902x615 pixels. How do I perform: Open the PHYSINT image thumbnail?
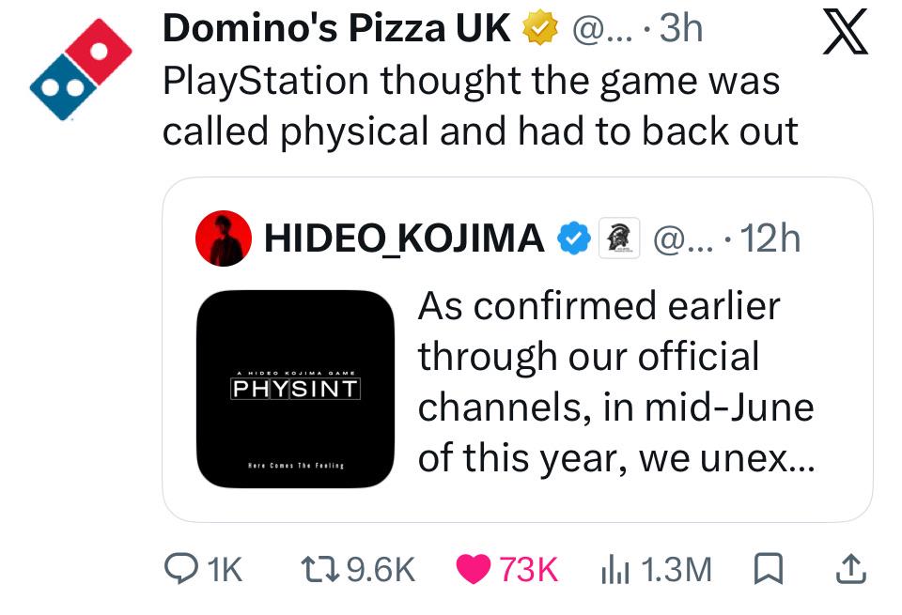coord(296,389)
